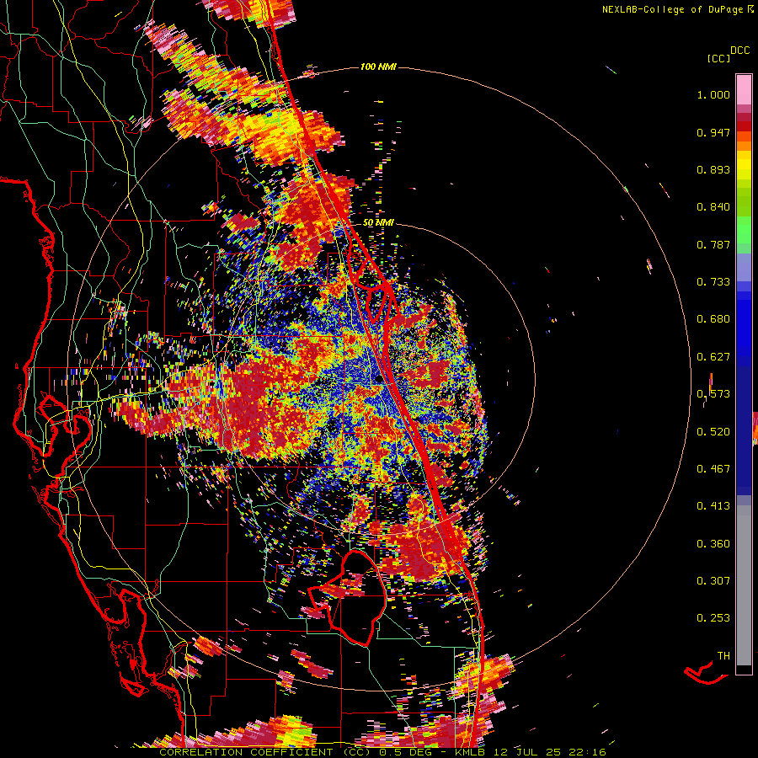Select the 0.627 legend value
The width and height of the screenshot is (758, 758).
(x=713, y=357)
